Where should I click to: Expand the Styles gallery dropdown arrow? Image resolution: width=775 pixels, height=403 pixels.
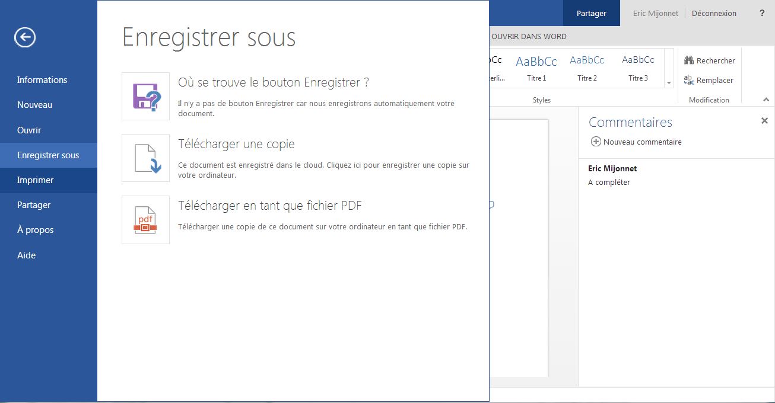click(x=669, y=83)
